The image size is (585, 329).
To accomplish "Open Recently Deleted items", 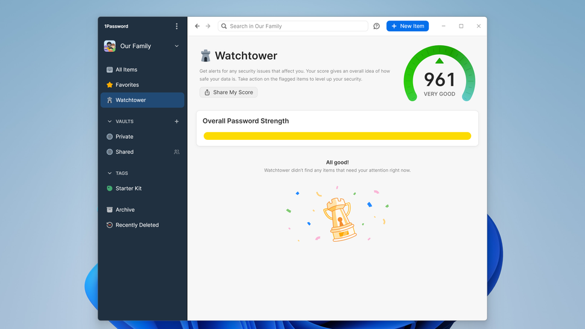I will tap(142, 225).
